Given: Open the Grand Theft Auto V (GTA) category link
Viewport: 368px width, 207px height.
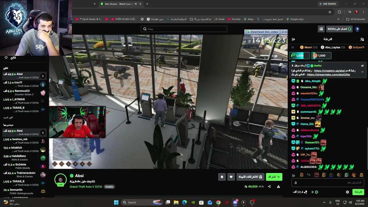Looking at the screenshot, I should point(86,187).
